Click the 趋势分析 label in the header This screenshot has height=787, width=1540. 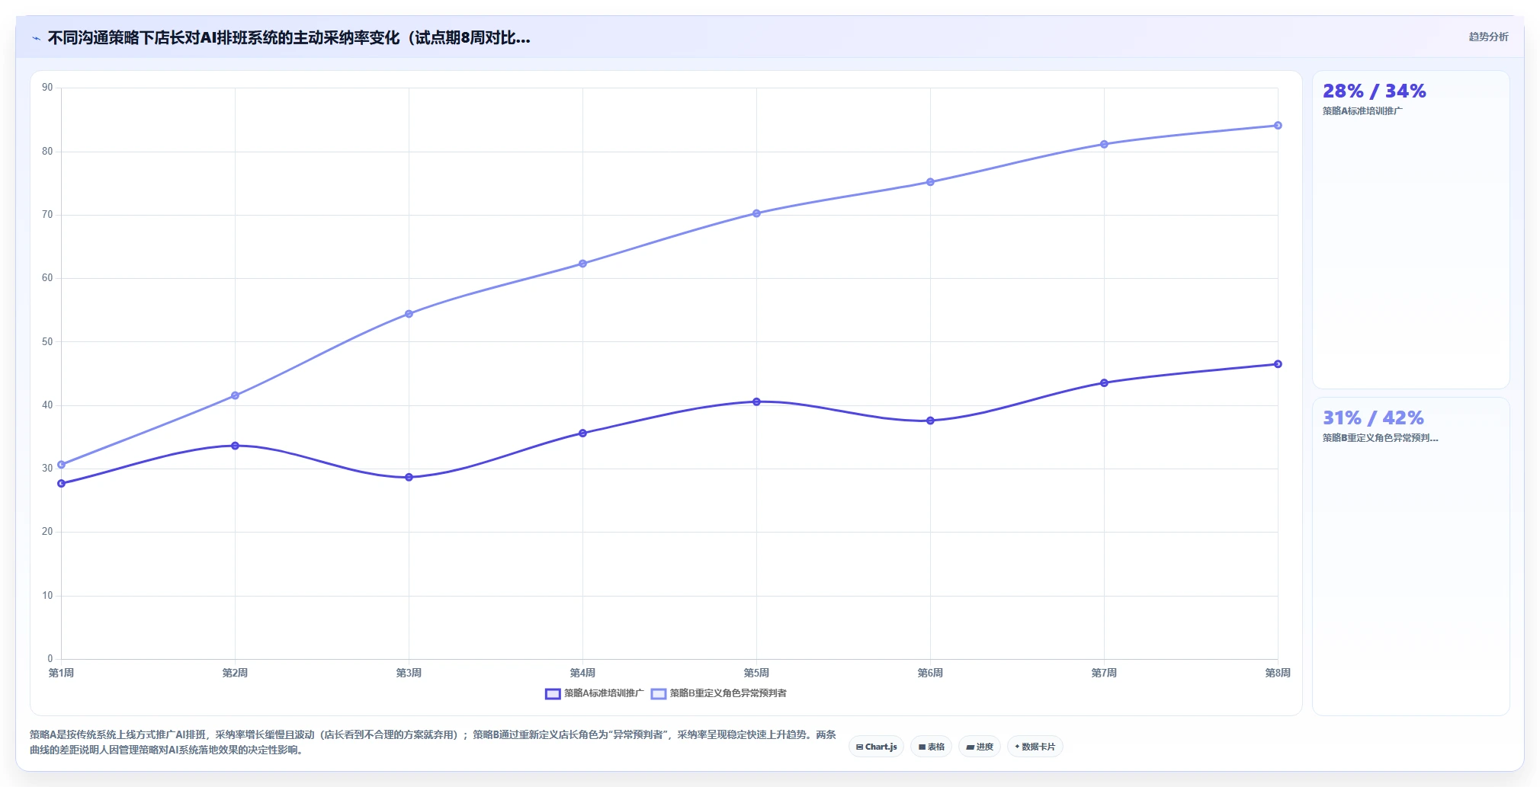tap(1488, 37)
